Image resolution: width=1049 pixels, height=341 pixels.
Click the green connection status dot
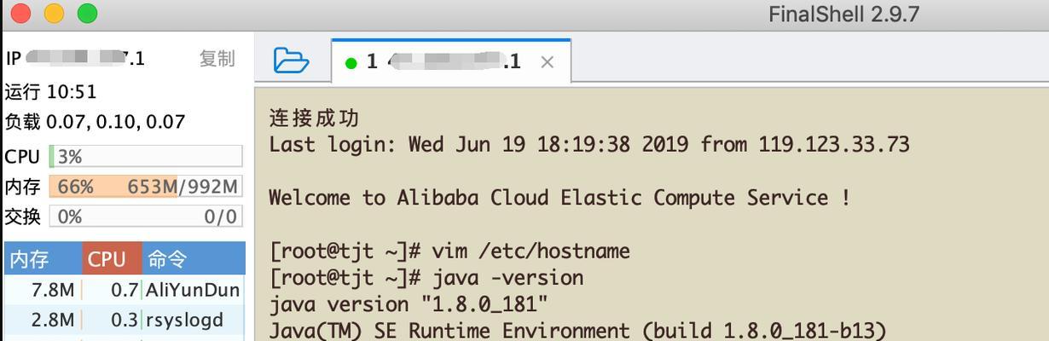tap(351, 63)
